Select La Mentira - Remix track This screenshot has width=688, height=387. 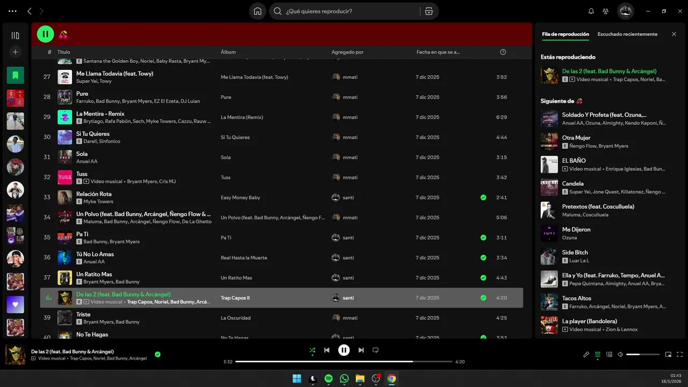click(282, 117)
